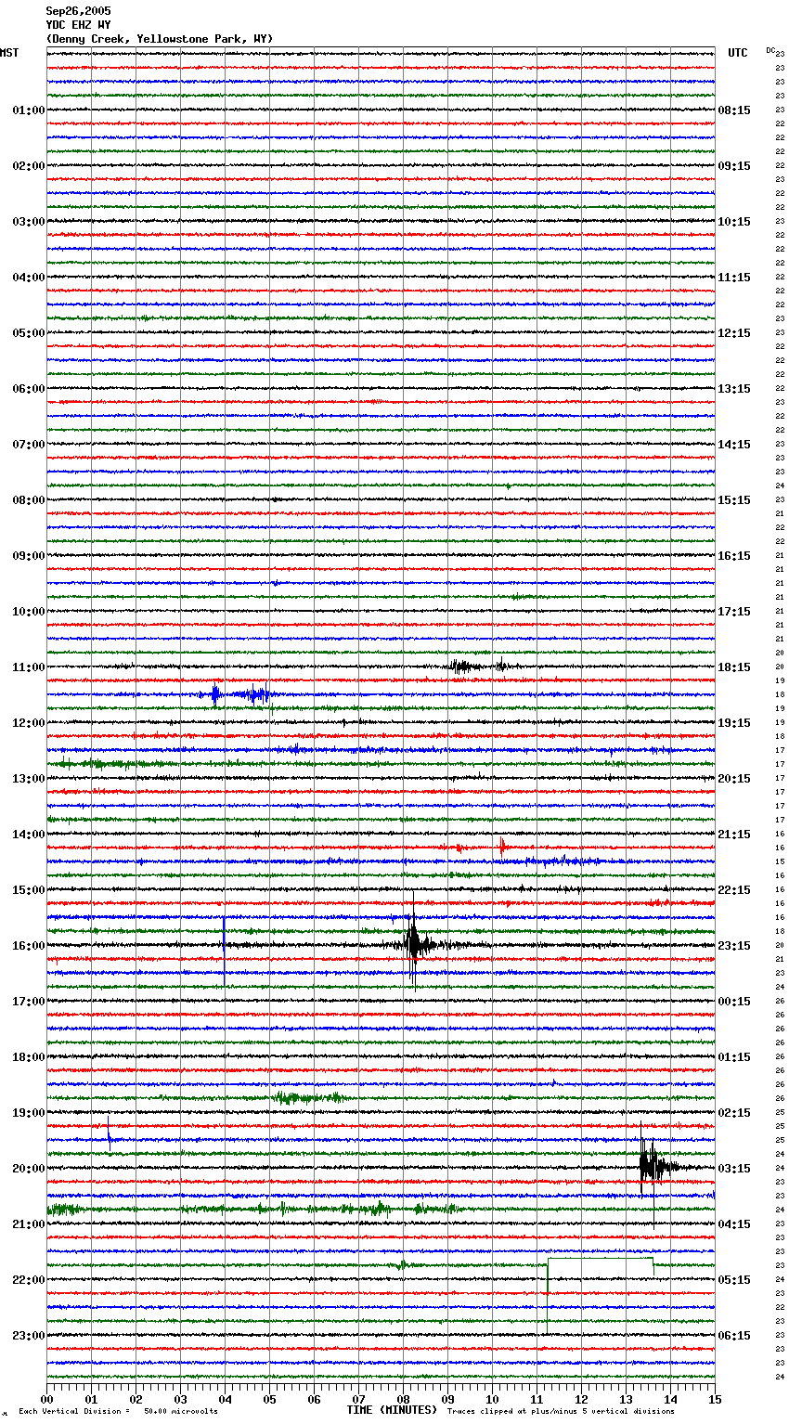Click the 10 minute tick label on bottom axis
The width and height of the screenshot is (789, 1424).
[492, 1399]
